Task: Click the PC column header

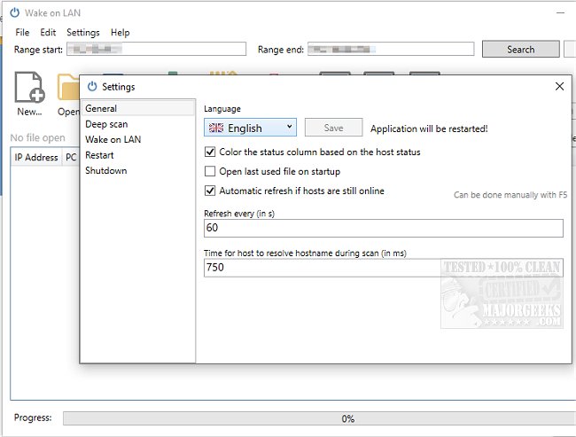Action: (x=71, y=157)
